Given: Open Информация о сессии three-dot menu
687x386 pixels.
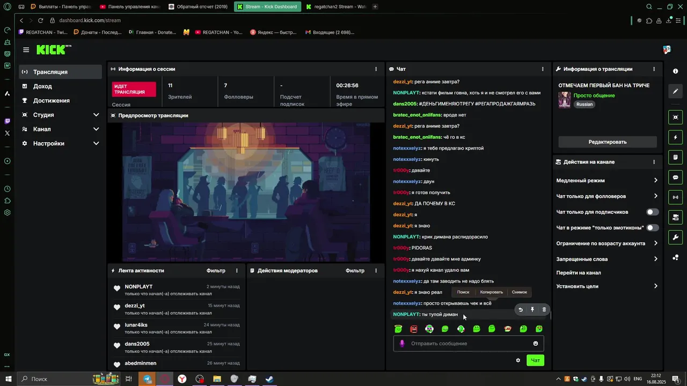Looking at the screenshot, I should point(376,69).
